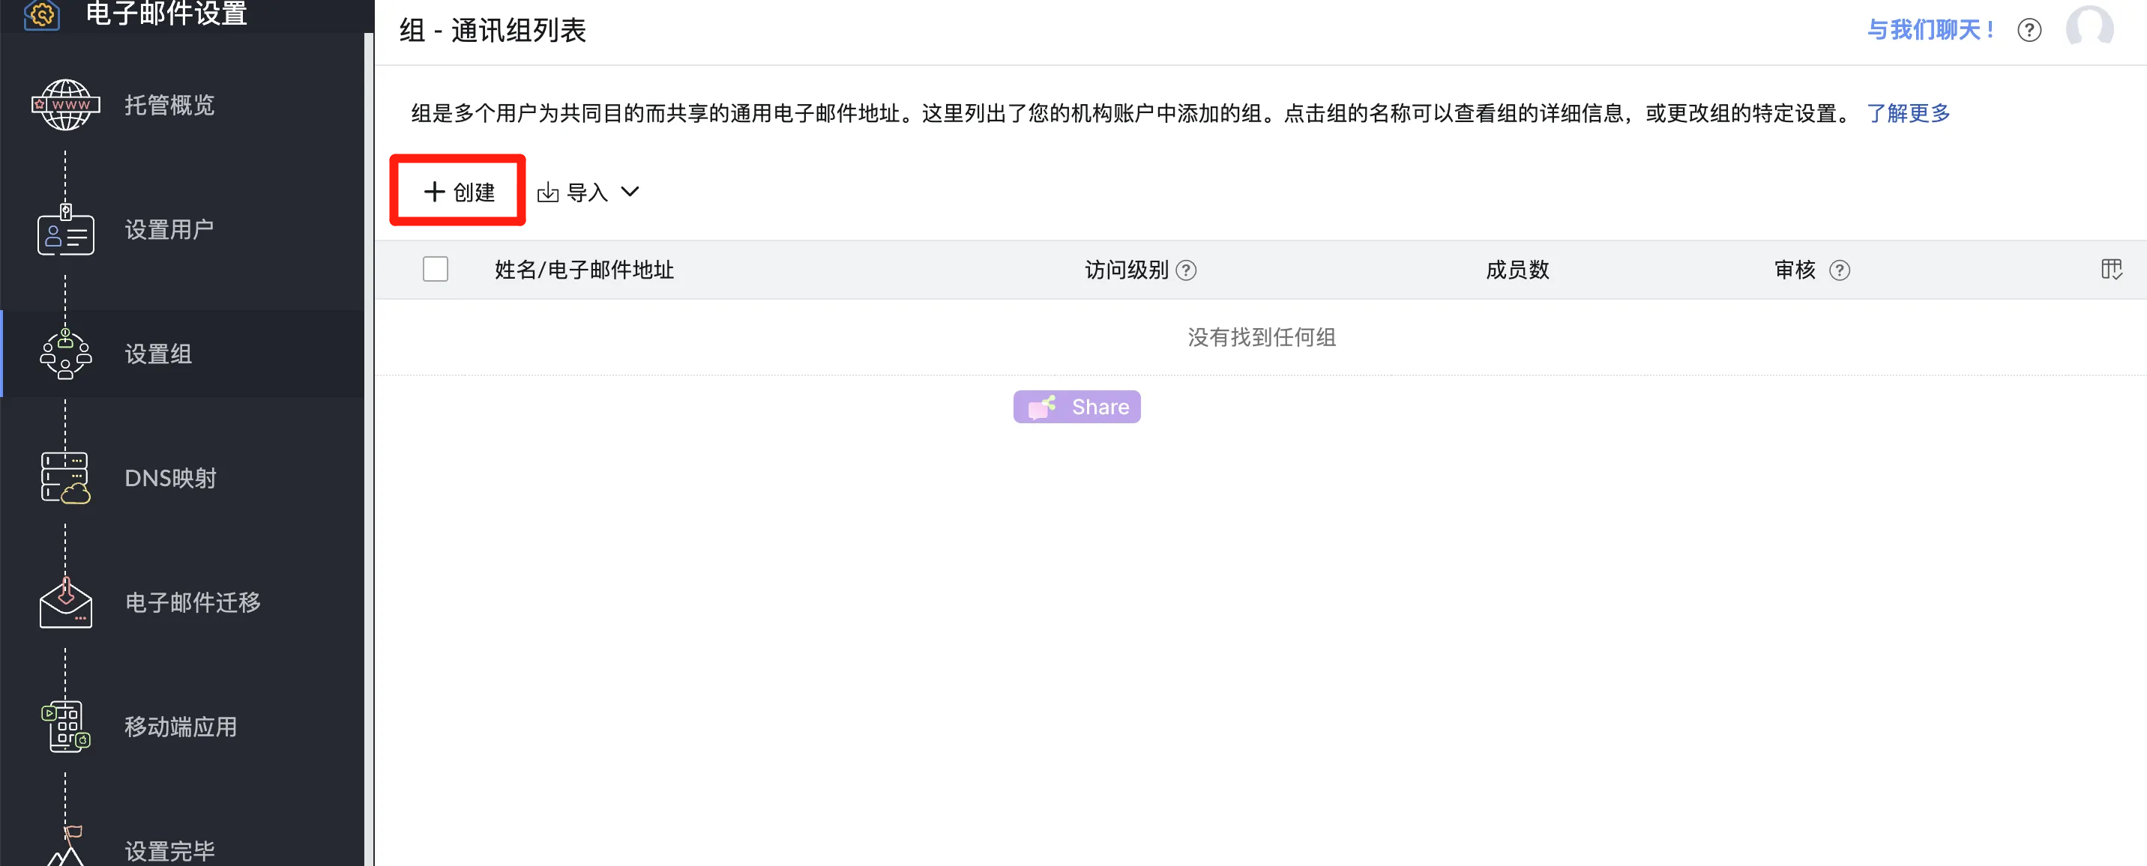Open the help question mark icon in header

coord(2029,31)
